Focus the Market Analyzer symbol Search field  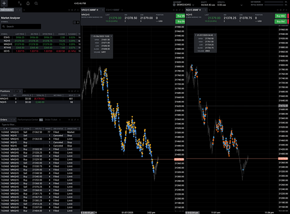coord(21,27)
